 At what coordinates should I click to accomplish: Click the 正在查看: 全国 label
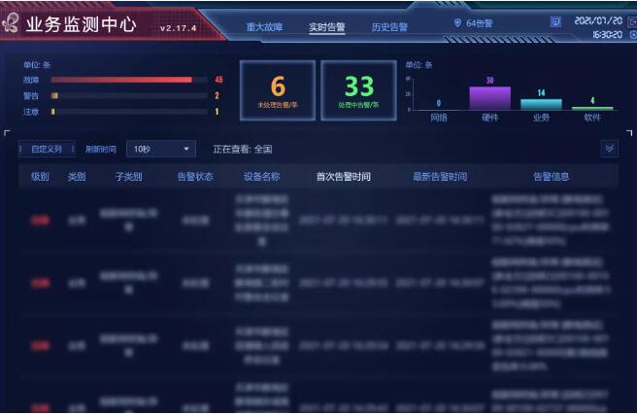pos(243,150)
